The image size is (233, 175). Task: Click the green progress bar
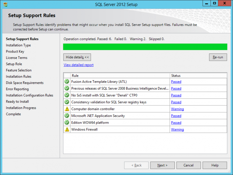[145, 47]
